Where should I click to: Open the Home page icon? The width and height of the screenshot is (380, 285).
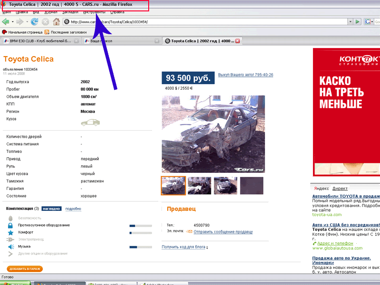tap(56, 22)
